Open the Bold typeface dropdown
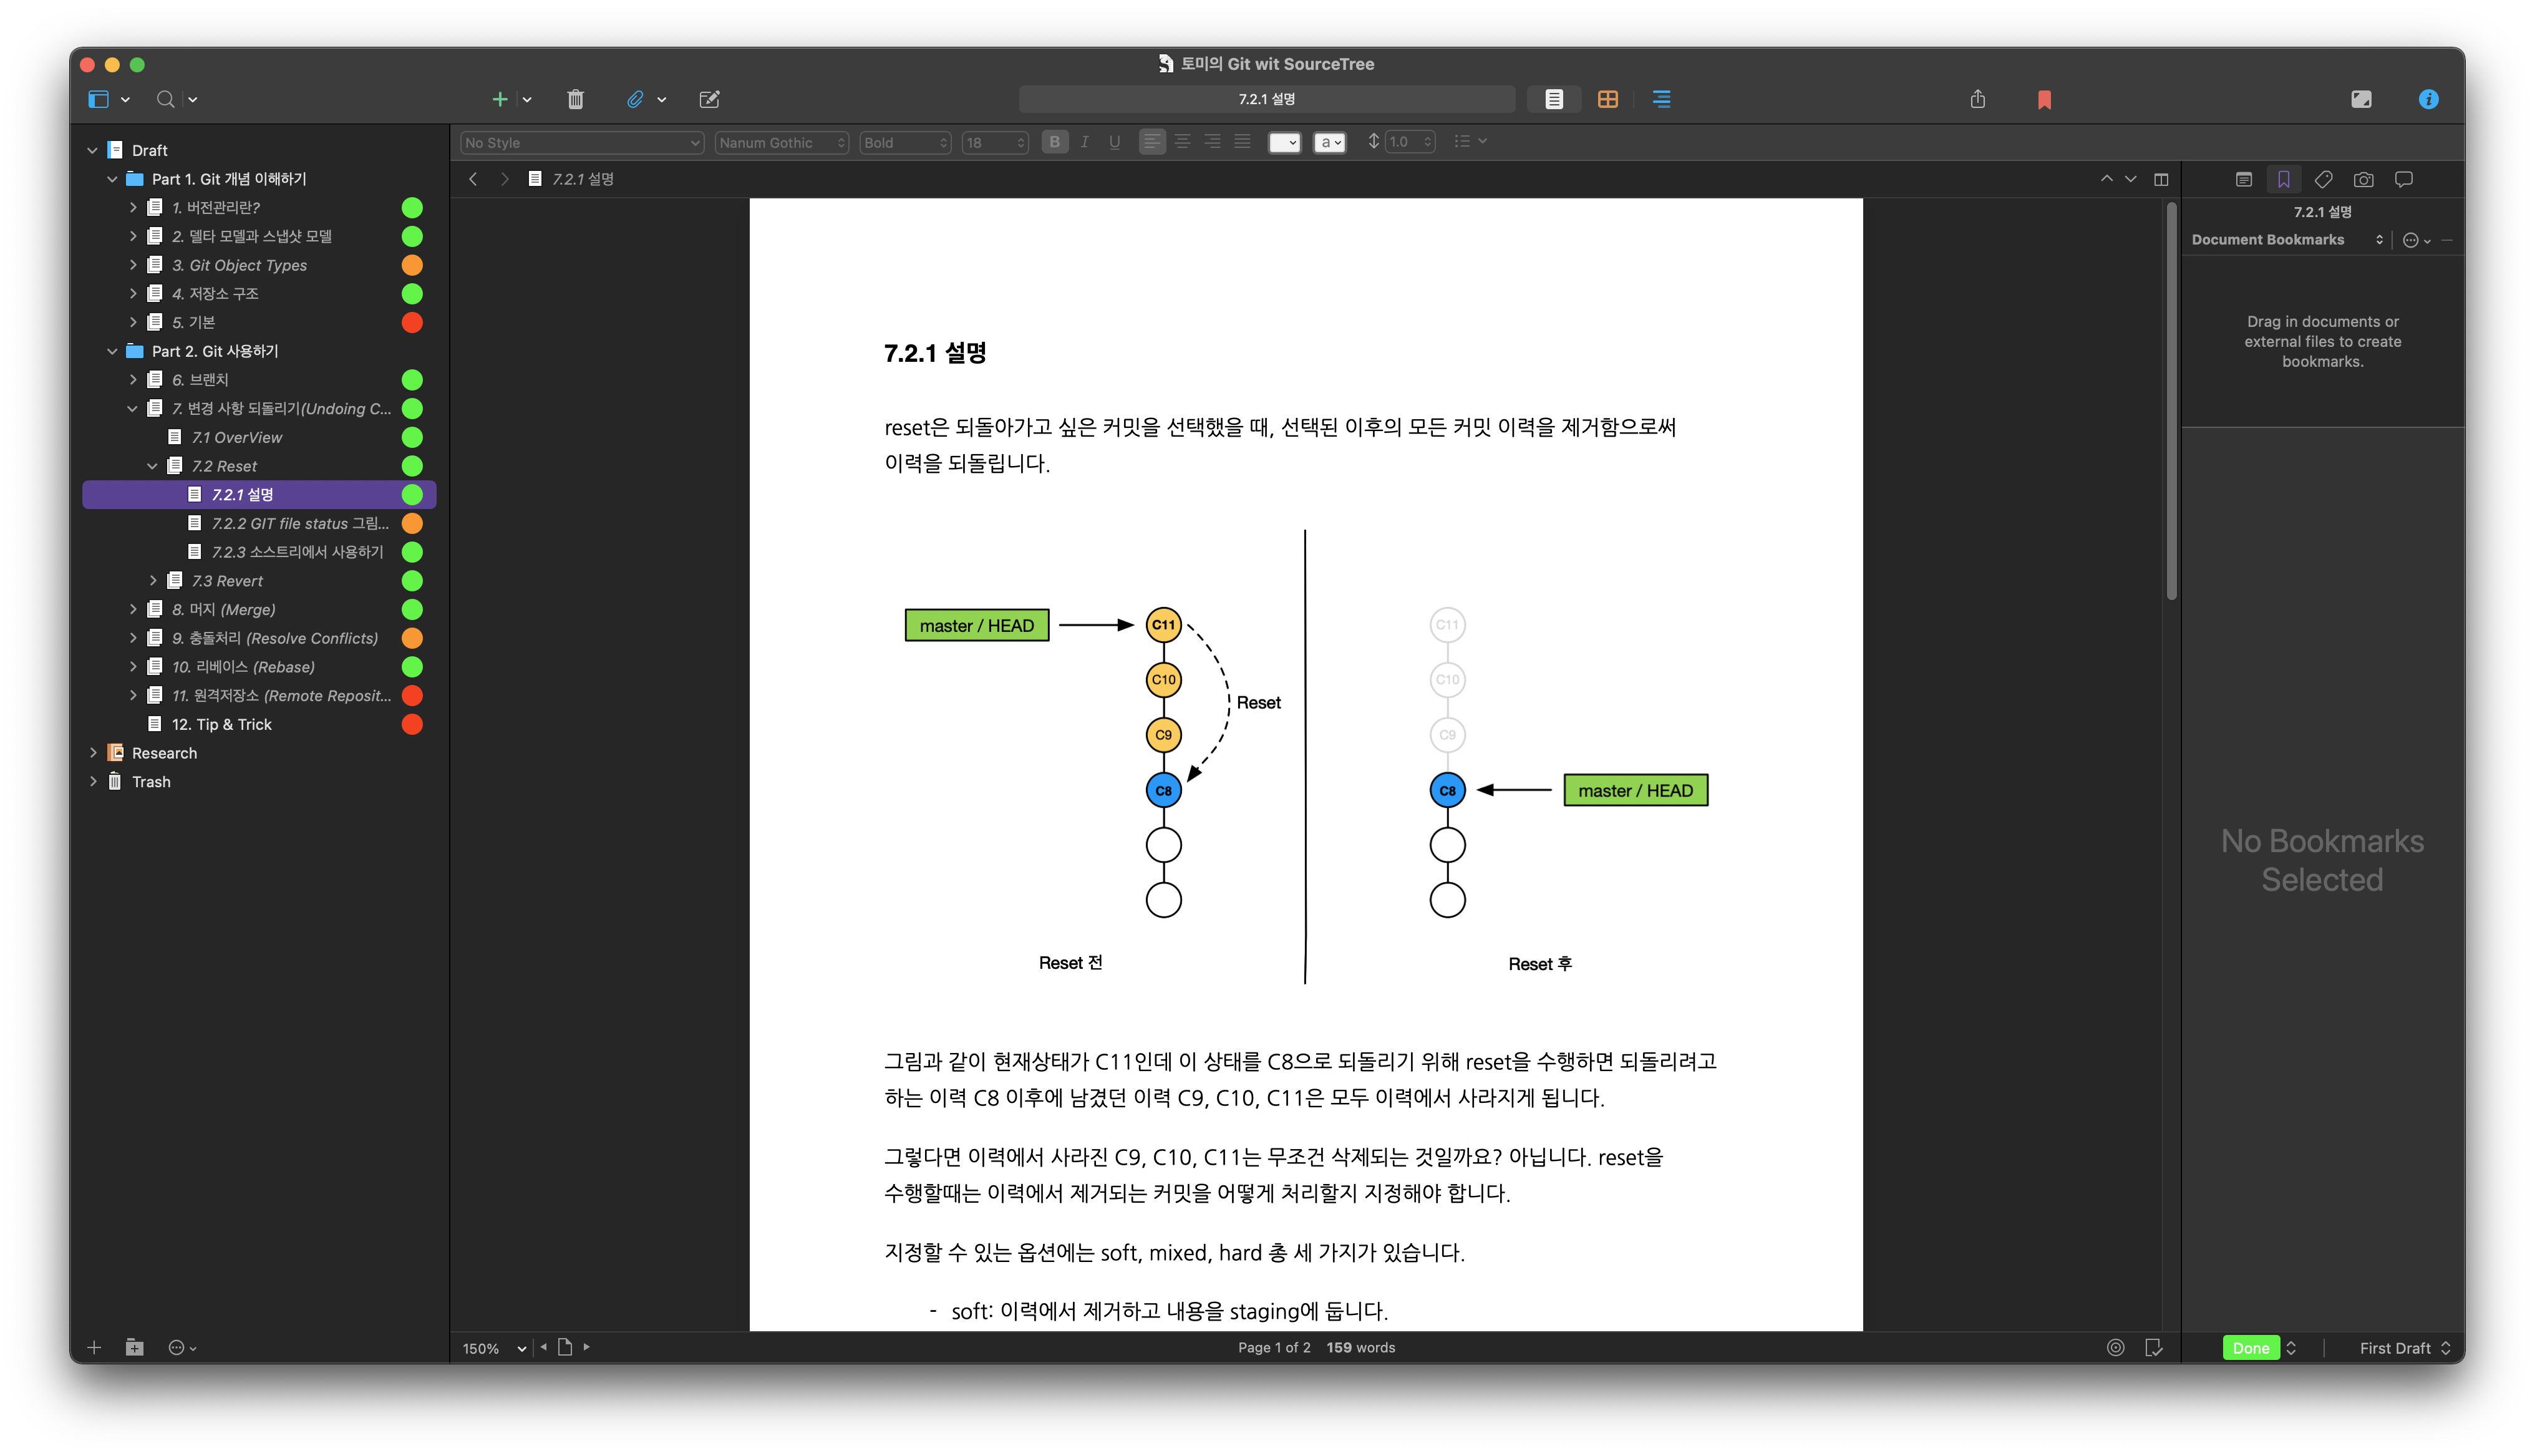The width and height of the screenshot is (2535, 1456). click(904, 142)
